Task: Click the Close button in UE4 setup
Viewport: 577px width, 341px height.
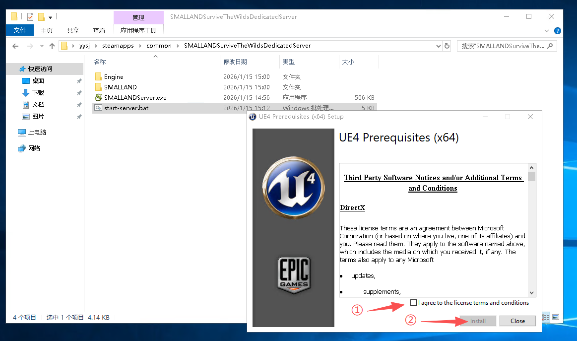Action: click(x=517, y=321)
